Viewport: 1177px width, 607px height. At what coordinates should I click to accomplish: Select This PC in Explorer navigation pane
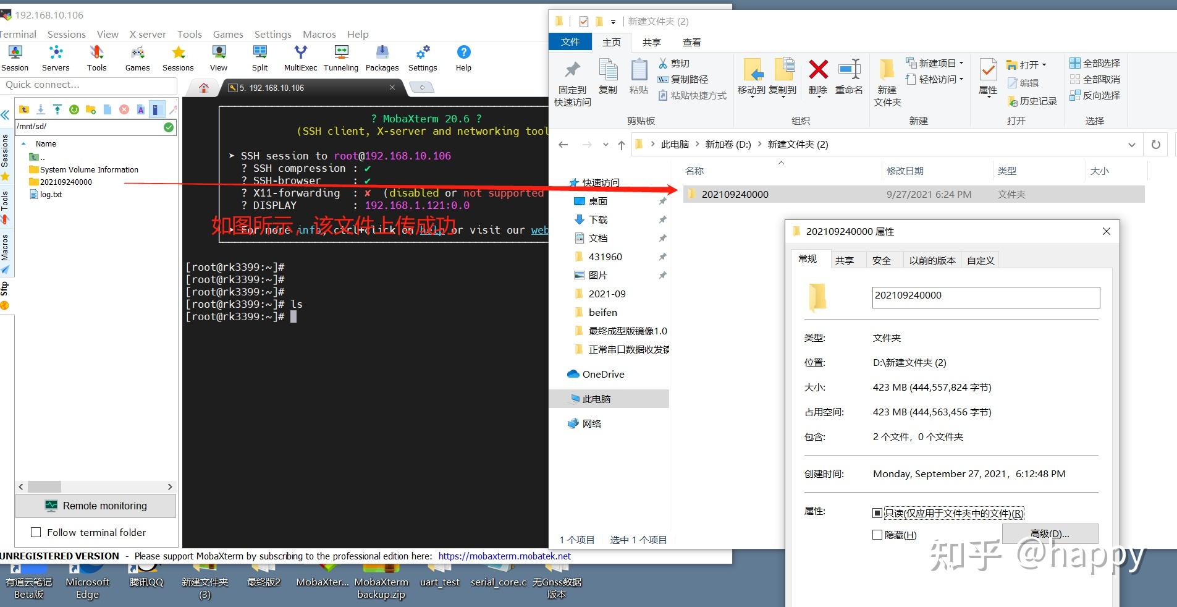[609, 399]
